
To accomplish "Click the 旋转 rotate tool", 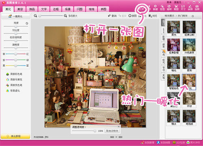I will [169, 8].
